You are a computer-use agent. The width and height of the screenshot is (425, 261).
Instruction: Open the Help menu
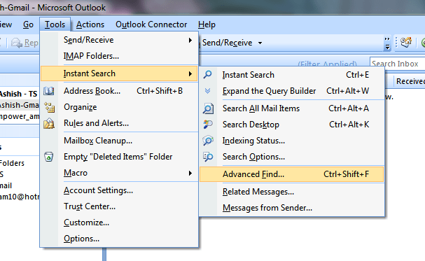(207, 24)
